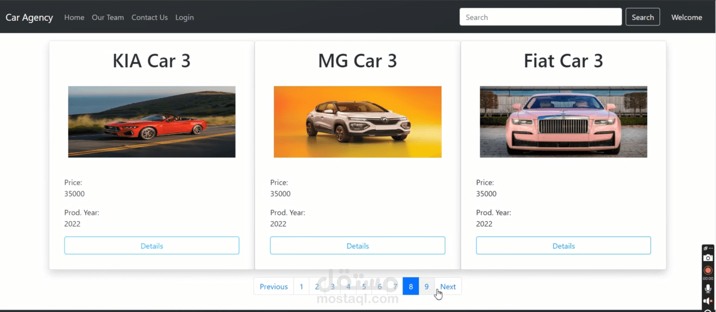Go to the Previous page

pos(274,286)
